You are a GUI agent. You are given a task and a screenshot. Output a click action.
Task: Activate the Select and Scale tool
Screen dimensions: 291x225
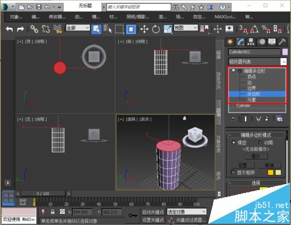(168, 29)
